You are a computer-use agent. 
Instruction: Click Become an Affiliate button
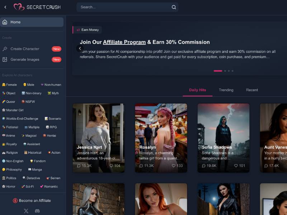32,201
